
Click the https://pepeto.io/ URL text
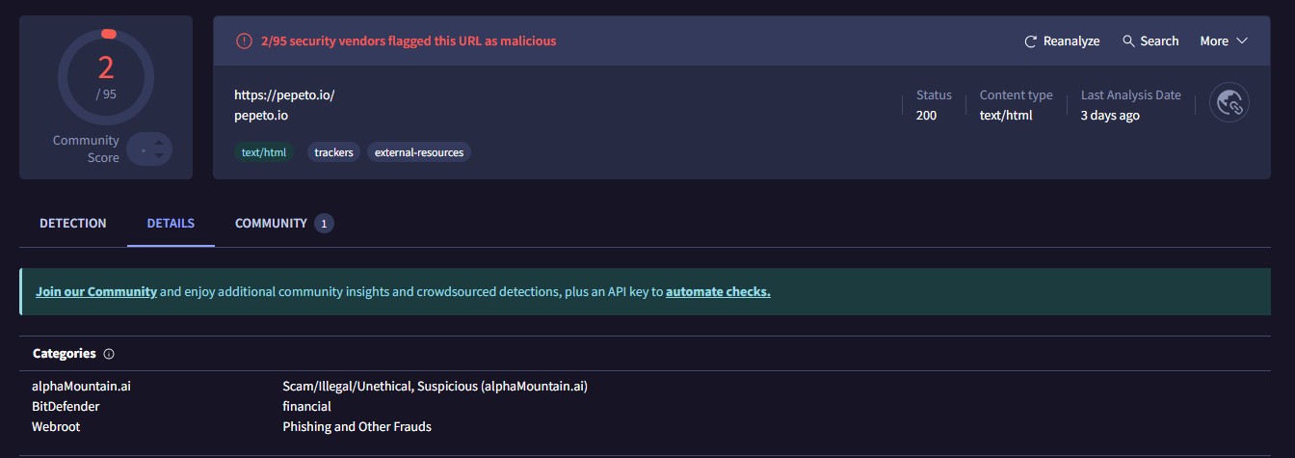[x=284, y=95]
